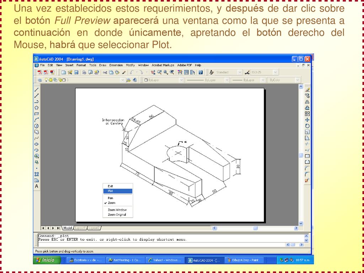Screen dimensions: 364x273
Task: Switch to the Layout2 tab
Action: pyautogui.click(x=94, y=228)
